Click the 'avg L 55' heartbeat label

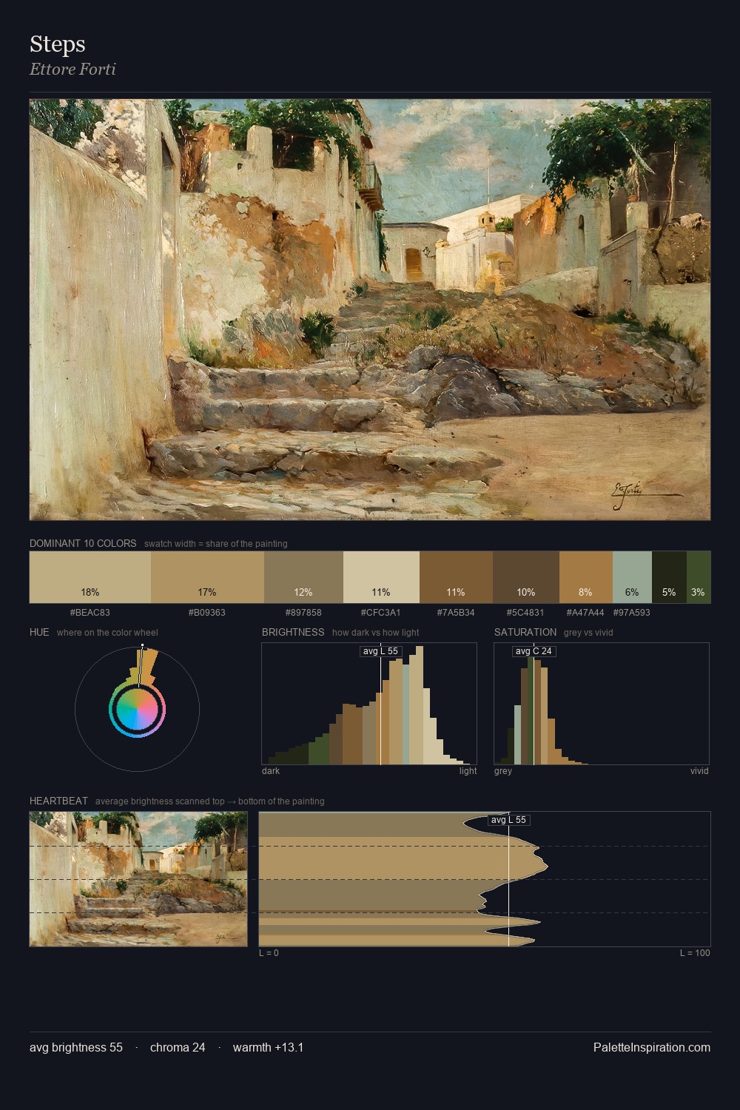coord(509,820)
